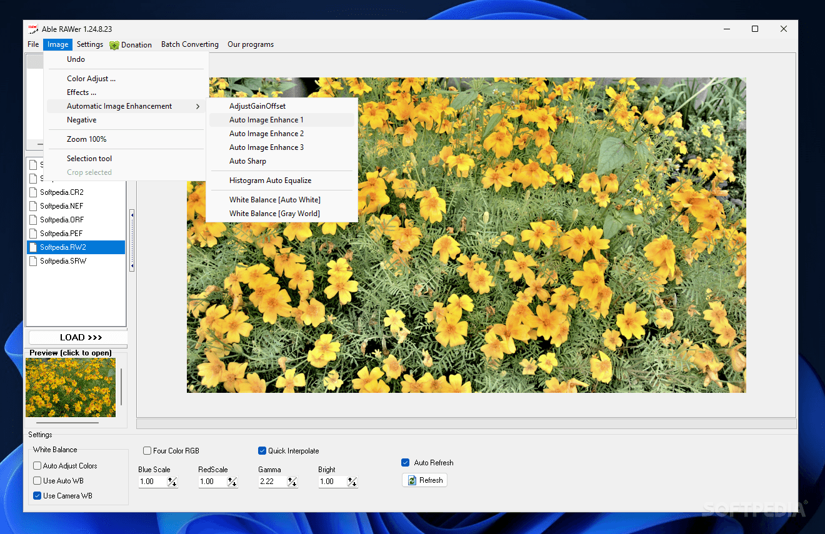The height and width of the screenshot is (534, 825).
Task: Click the RedScale spinner arrows
Action: point(232,482)
